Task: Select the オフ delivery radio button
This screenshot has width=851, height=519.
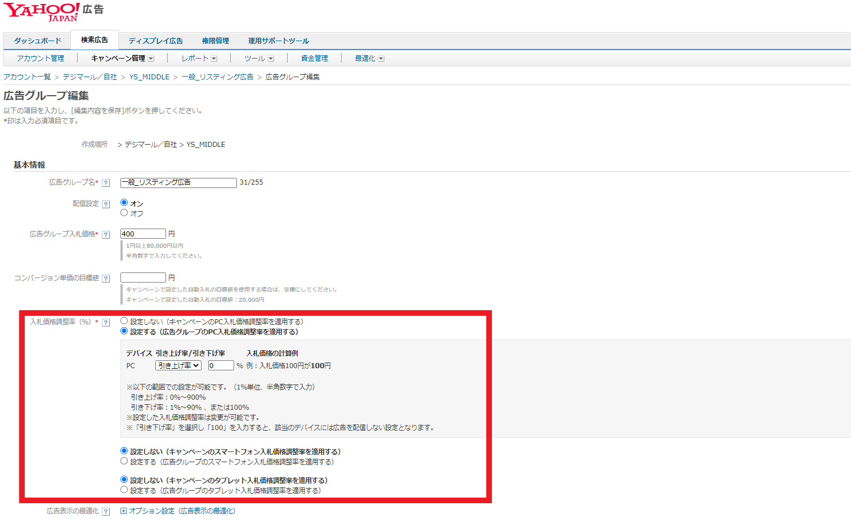Action: pyautogui.click(x=124, y=213)
